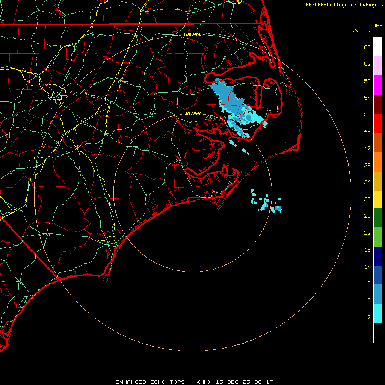Click the dark green 30 kft legend swatch
The width and height of the screenshot is (385, 385).
click(x=378, y=218)
